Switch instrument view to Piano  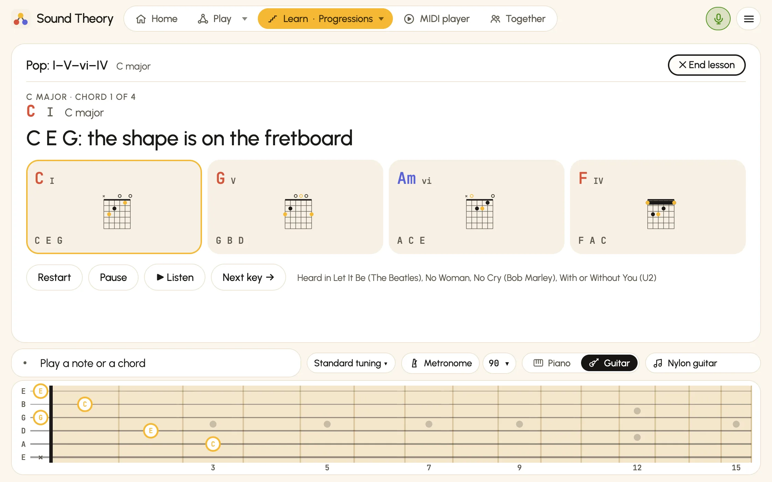[552, 363]
